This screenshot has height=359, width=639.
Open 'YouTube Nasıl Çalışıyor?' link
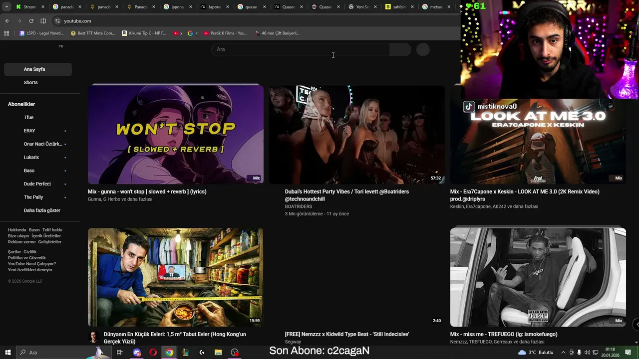point(32,264)
